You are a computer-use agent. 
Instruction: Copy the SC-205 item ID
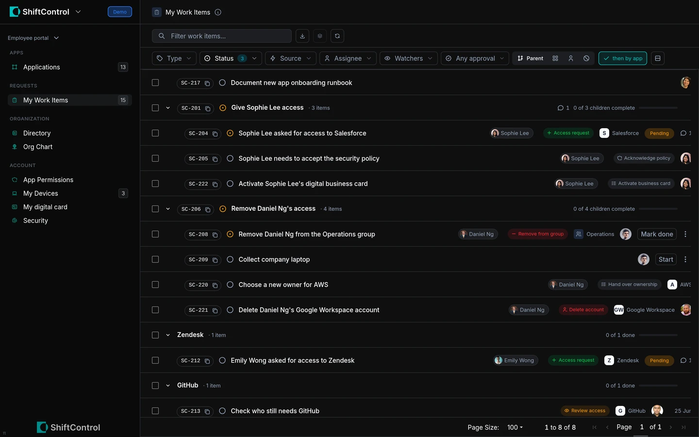(215, 159)
